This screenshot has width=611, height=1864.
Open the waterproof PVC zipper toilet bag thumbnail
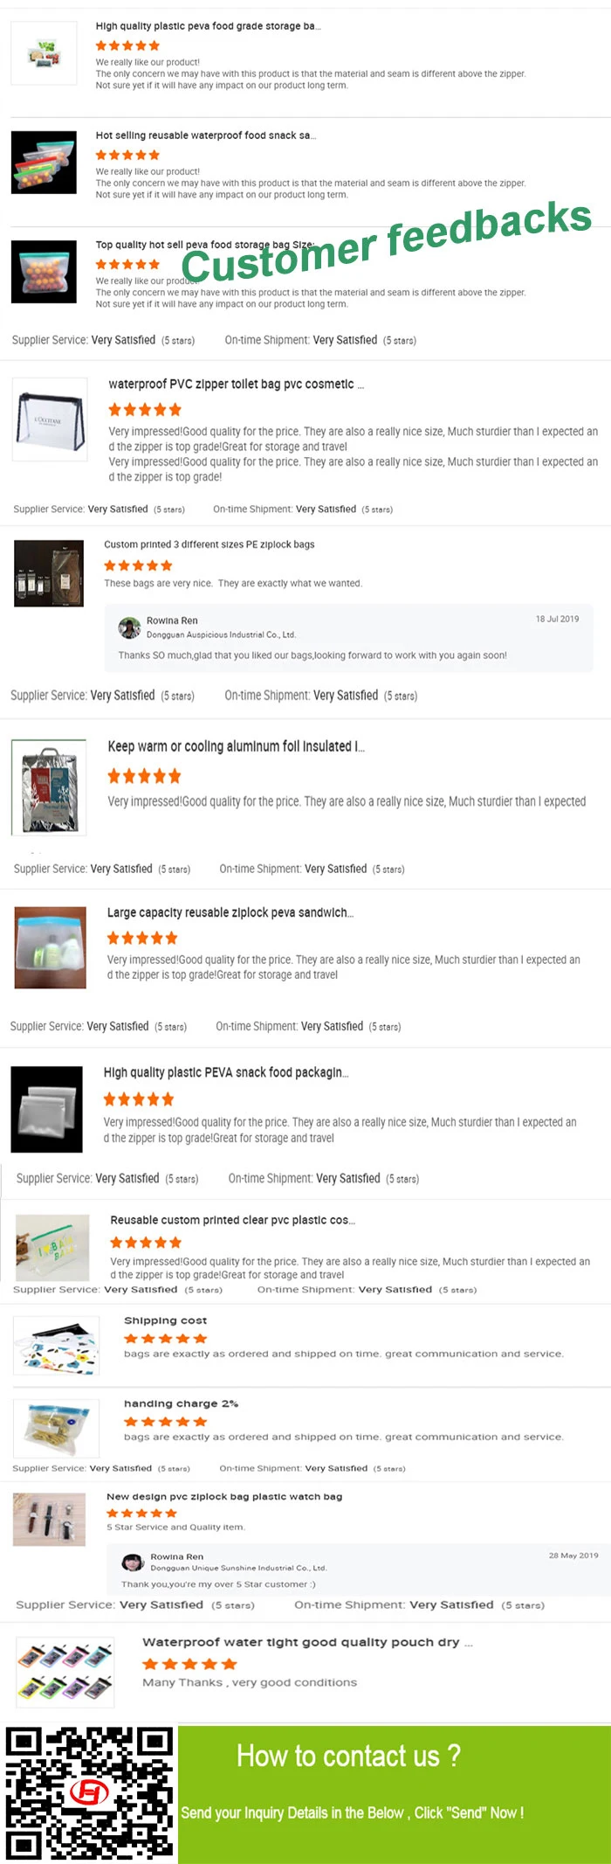[50, 420]
